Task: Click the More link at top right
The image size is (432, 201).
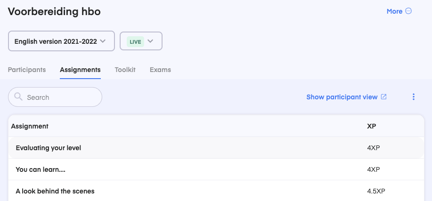Action: click(394, 11)
